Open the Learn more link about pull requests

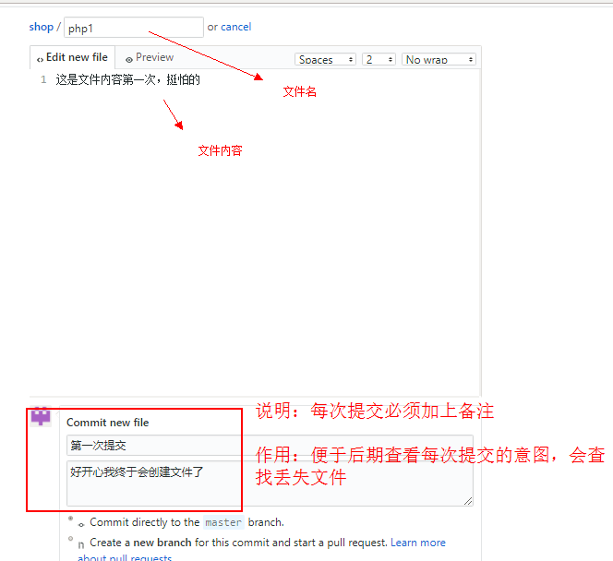pos(417,543)
